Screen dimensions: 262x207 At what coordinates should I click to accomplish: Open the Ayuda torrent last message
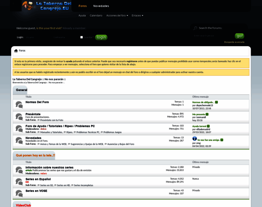[x=199, y=126]
